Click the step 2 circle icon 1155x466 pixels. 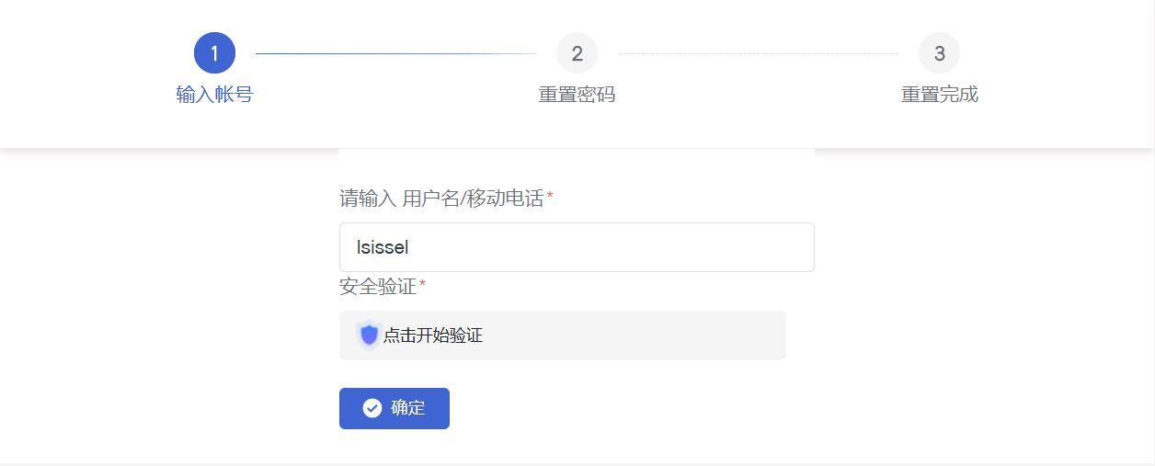pos(577,53)
